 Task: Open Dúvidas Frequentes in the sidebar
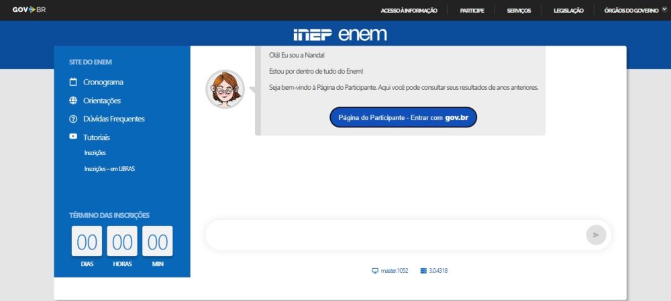click(114, 119)
